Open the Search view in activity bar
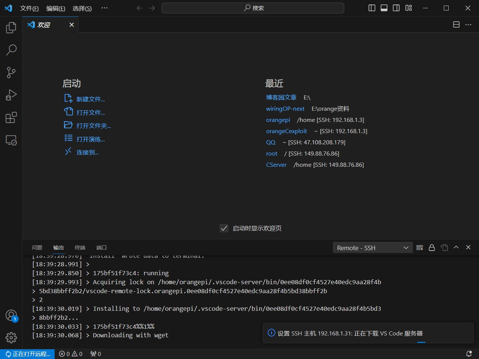This screenshot has height=359, width=479. pos(11,50)
